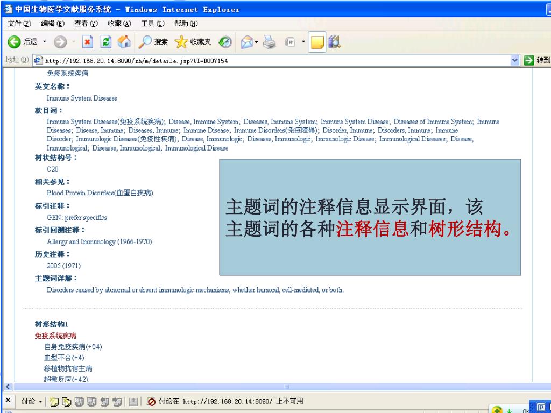Viewport: 551px width, 413px height.
Task: Open the 血型不合(+4) tree link
Action: (64, 358)
